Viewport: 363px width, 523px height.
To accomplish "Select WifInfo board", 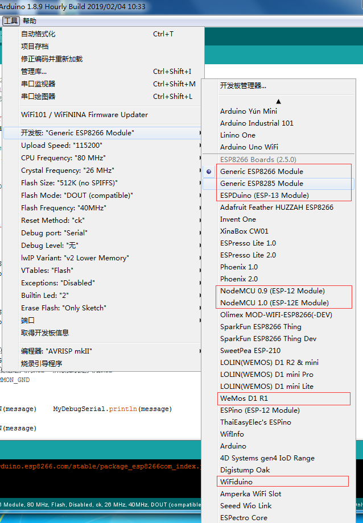I will 279,434.
